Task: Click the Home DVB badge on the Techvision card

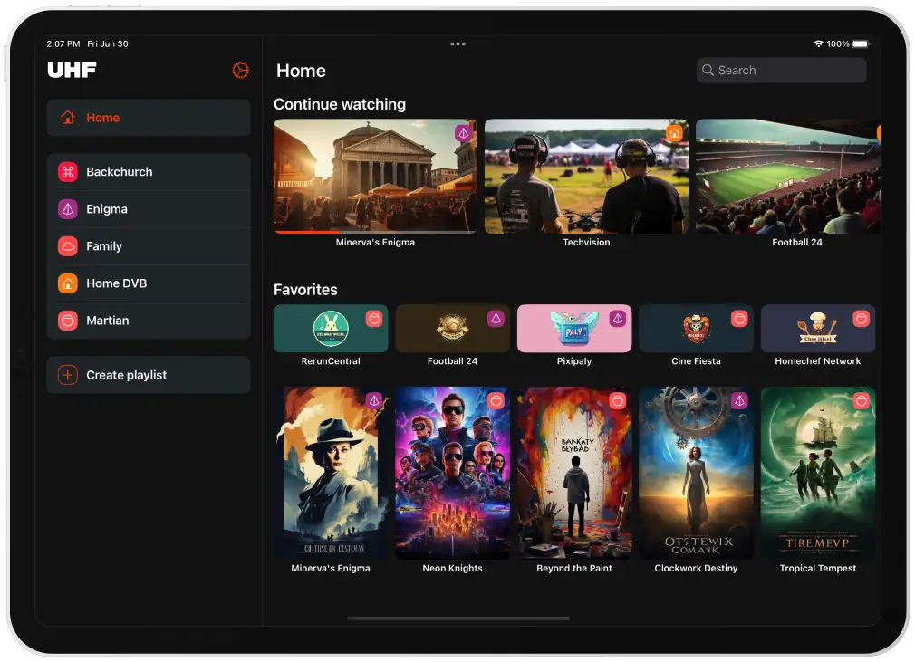Action: click(675, 132)
